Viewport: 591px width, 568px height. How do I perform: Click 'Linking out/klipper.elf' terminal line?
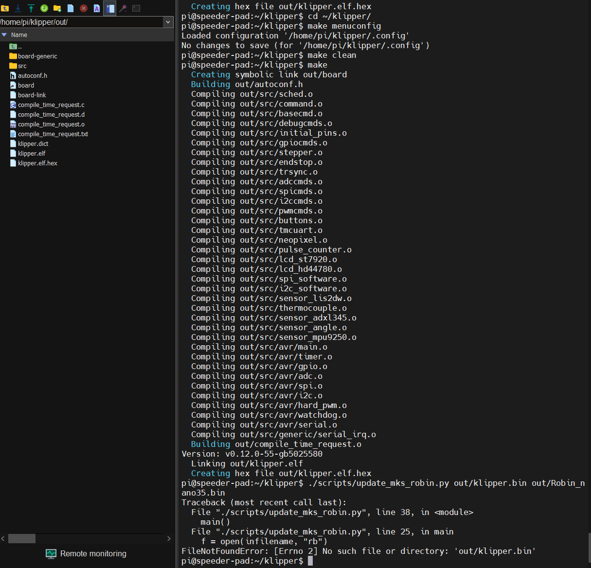coord(247,463)
